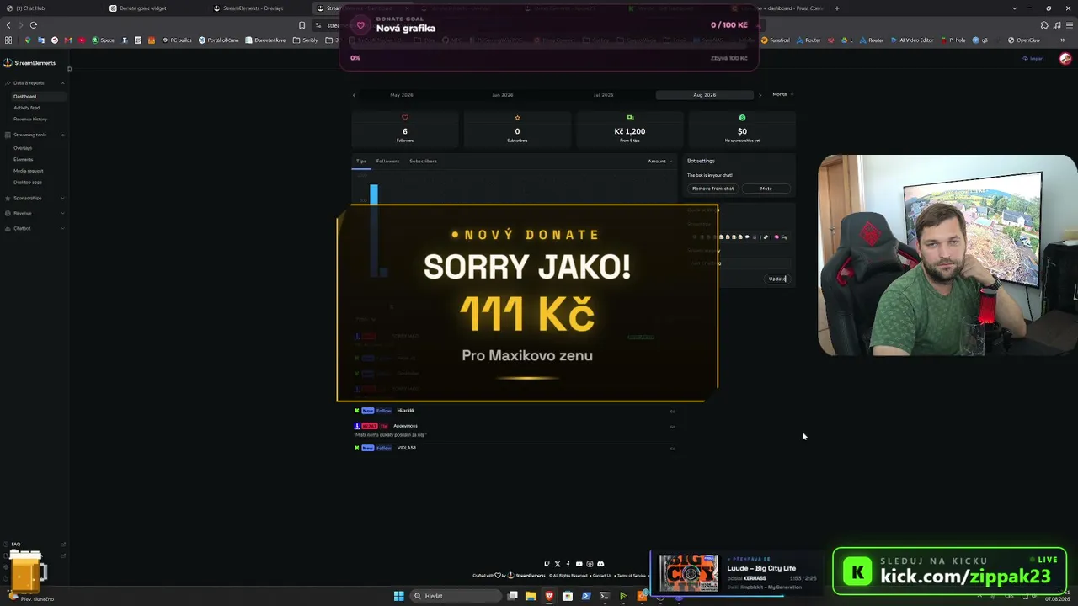1078x606 pixels.
Task: Collapse the Streaming tools sidebar section
Action: [35, 135]
